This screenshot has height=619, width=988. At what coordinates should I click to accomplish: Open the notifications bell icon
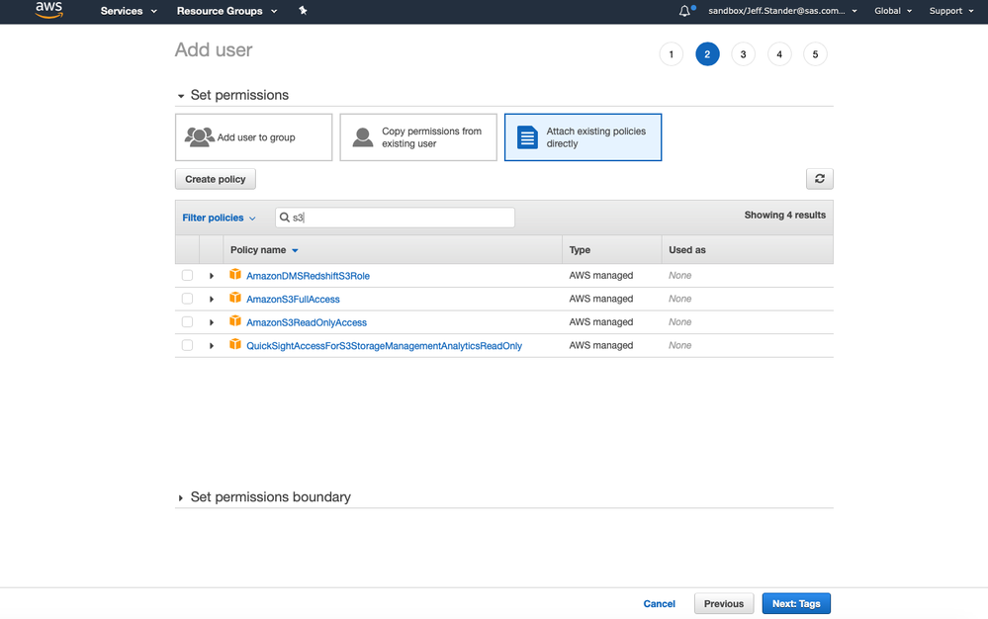(685, 11)
